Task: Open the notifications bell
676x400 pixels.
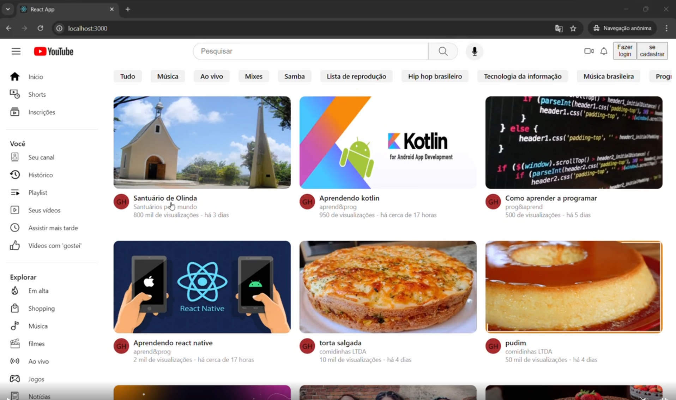Action: tap(604, 51)
